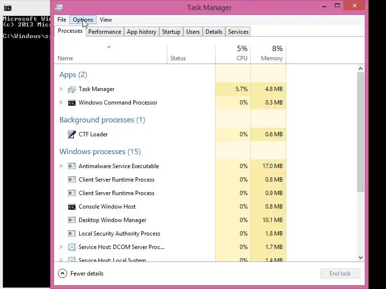Maximize the Task Manager window

[x=337, y=5]
